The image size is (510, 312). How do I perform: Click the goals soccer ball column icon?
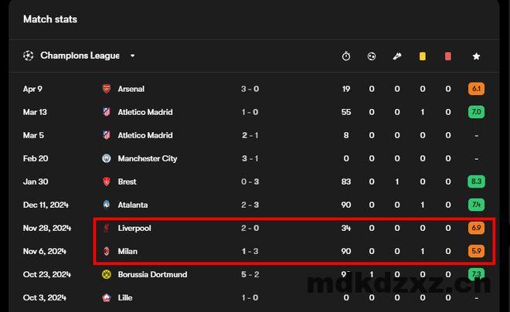click(x=372, y=56)
